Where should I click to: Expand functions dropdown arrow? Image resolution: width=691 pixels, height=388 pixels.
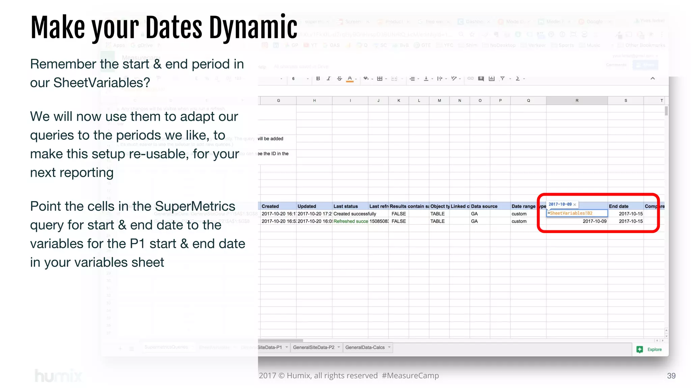[x=524, y=79]
